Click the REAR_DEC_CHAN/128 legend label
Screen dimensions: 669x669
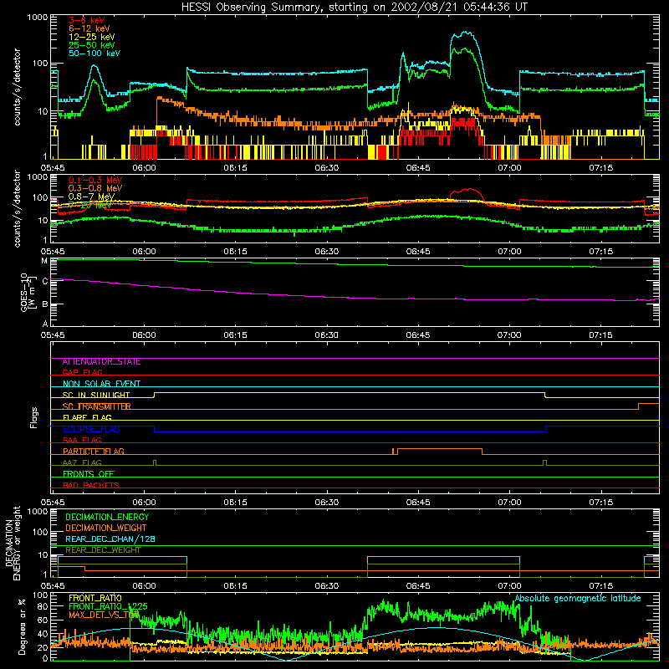110,539
